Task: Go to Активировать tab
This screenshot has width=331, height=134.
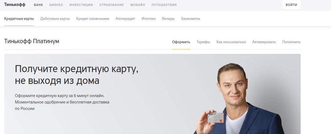Action: pos(264,42)
